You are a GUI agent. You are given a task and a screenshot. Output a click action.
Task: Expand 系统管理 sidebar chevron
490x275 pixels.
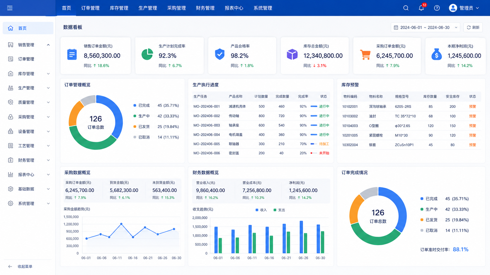[x=48, y=203]
